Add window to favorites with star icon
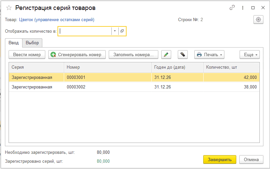 tap(9, 8)
